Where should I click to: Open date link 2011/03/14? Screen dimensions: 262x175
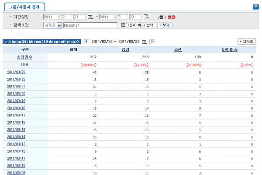coord(16,137)
